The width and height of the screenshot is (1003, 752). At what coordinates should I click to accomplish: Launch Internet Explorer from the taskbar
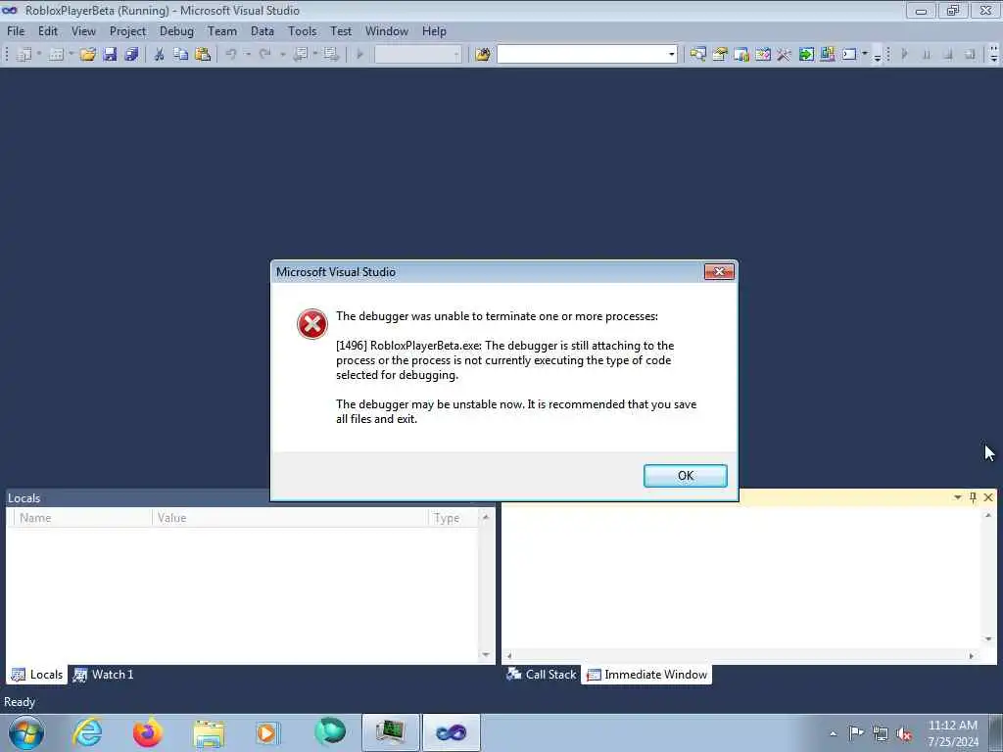(87, 732)
